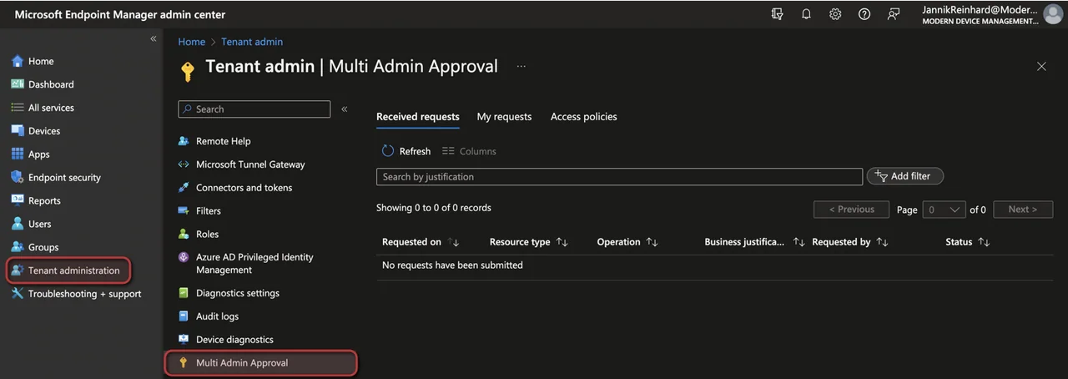
Task: Open the ellipsis menu beside page title
Action: [521, 66]
